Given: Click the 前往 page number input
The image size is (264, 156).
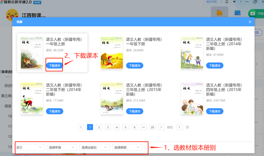Looking at the screenshot, I should [x=179, y=127].
